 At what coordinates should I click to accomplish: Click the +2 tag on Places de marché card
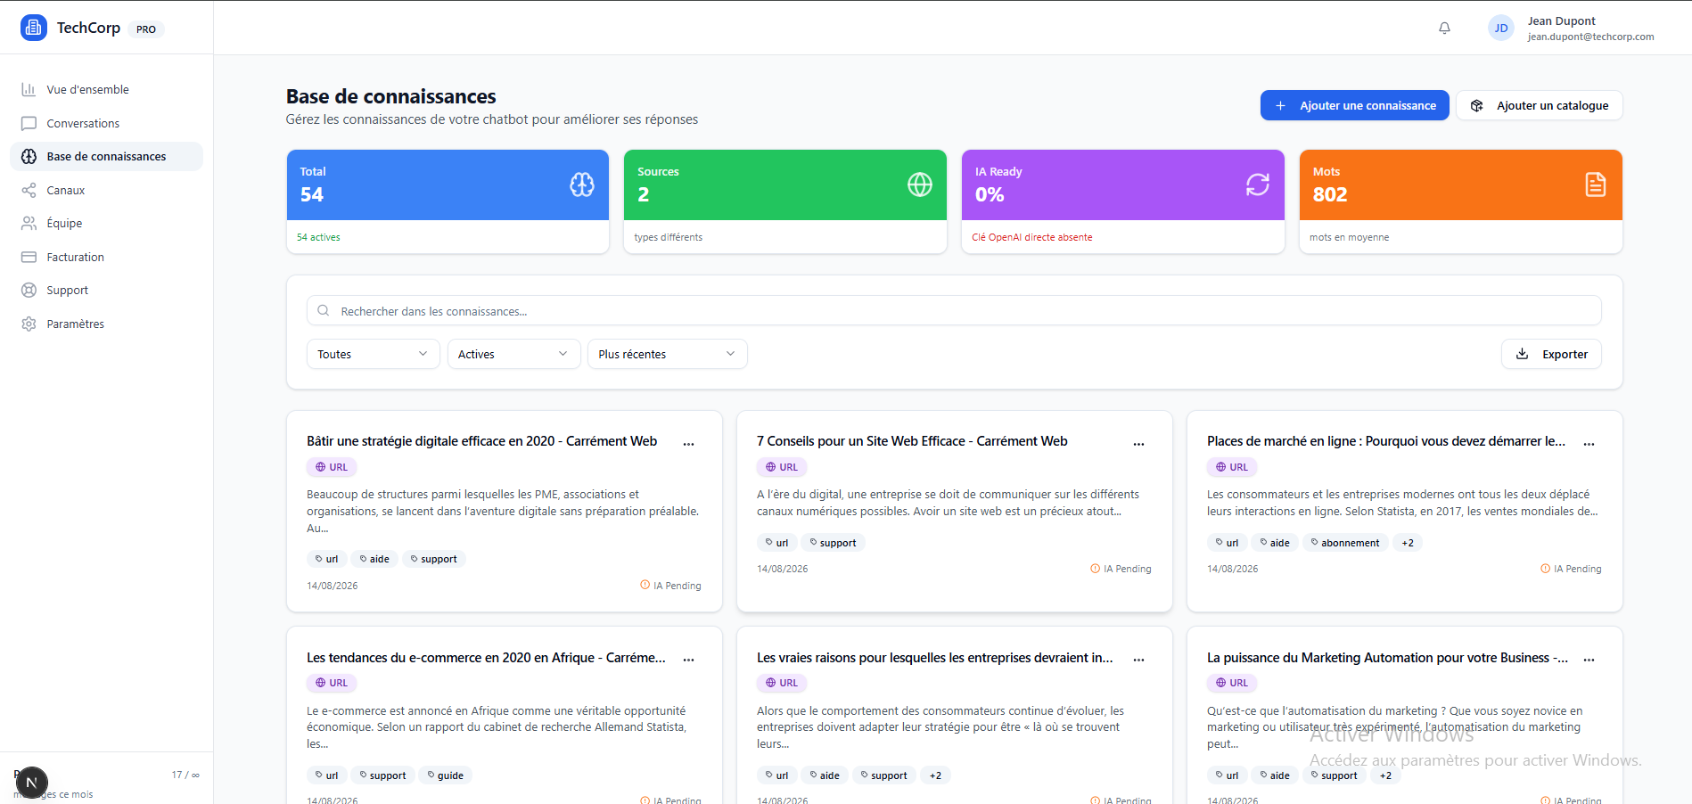click(1408, 543)
